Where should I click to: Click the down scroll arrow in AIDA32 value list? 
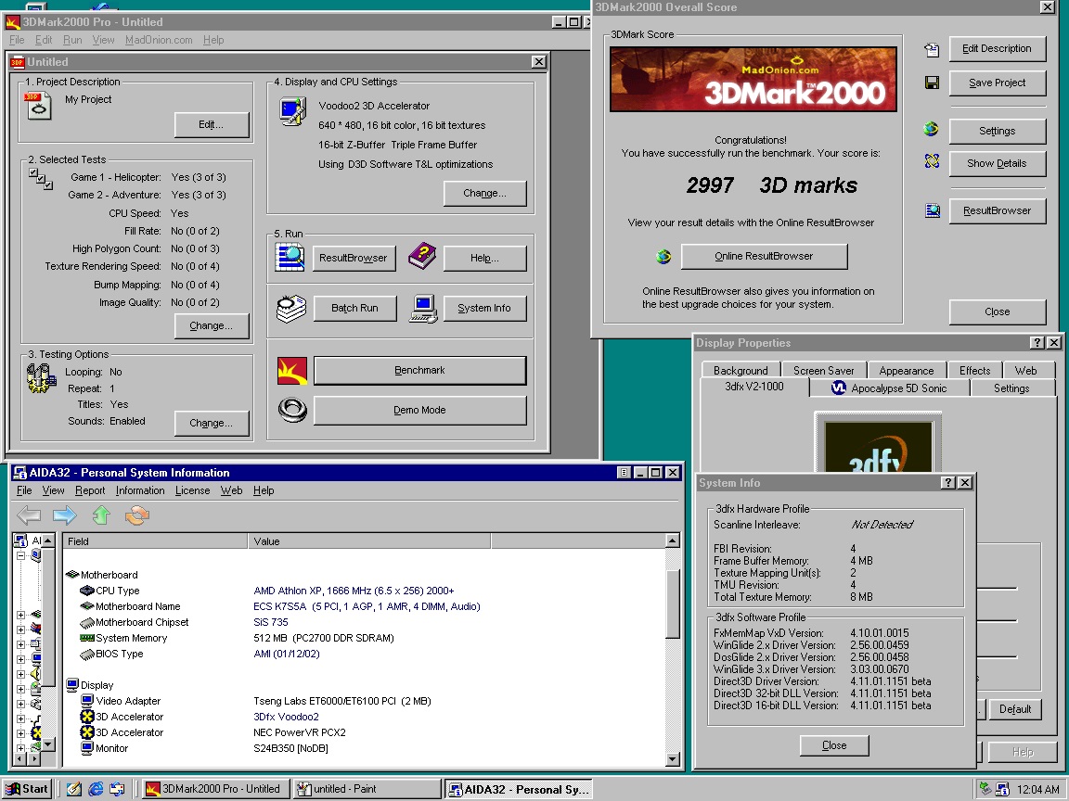674,759
